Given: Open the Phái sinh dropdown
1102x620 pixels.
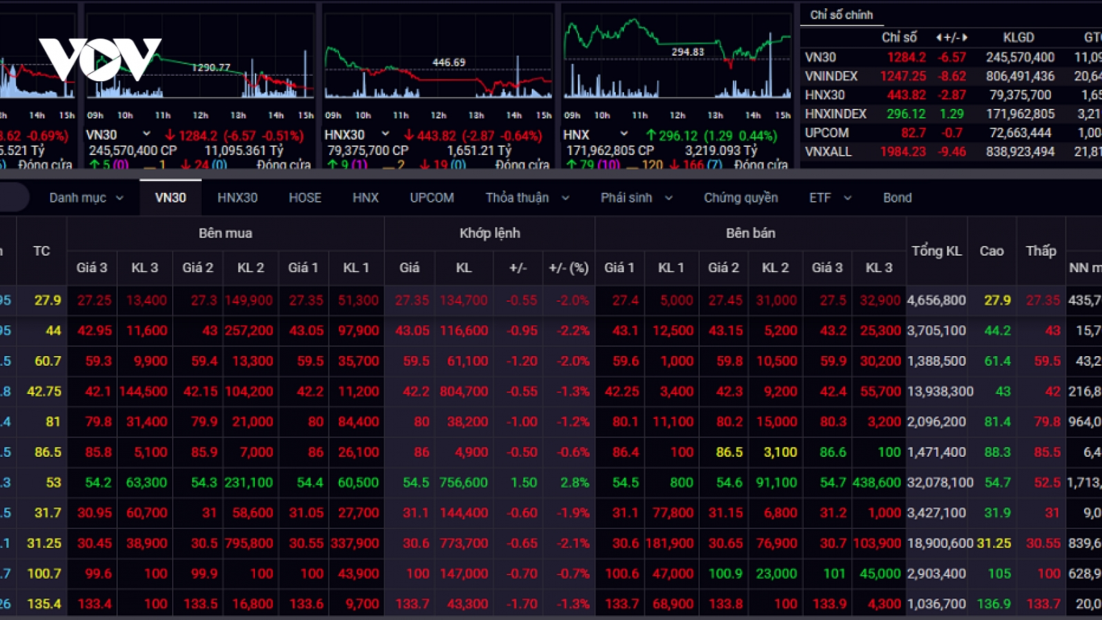Looking at the screenshot, I should 636,198.
